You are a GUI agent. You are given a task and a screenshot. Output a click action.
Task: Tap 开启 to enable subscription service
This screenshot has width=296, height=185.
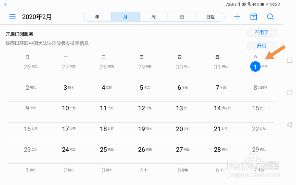261,46
